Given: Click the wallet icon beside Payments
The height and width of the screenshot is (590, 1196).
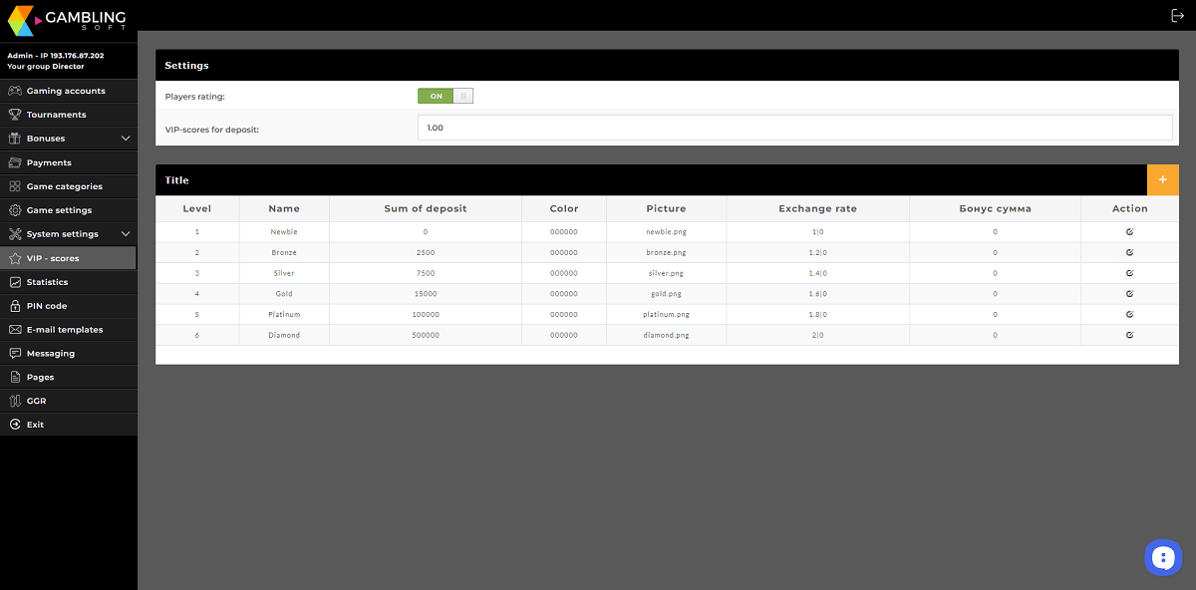Looking at the screenshot, I should click(x=15, y=162).
